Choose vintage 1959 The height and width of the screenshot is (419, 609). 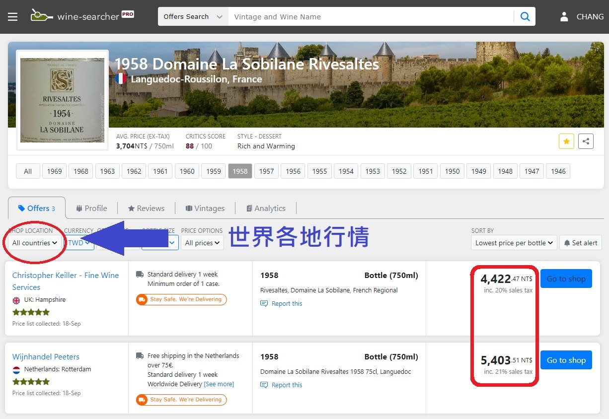coord(214,171)
